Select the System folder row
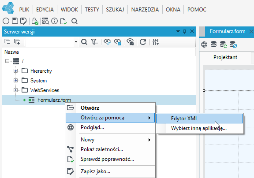This screenshot has width=254, height=178. 38,81
